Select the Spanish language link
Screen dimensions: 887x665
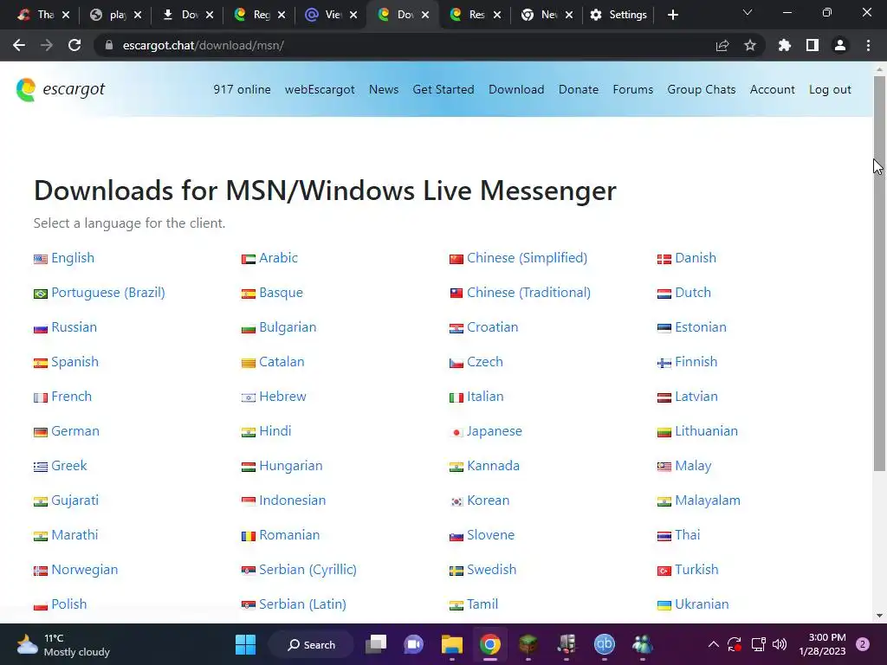click(x=74, y=361)
